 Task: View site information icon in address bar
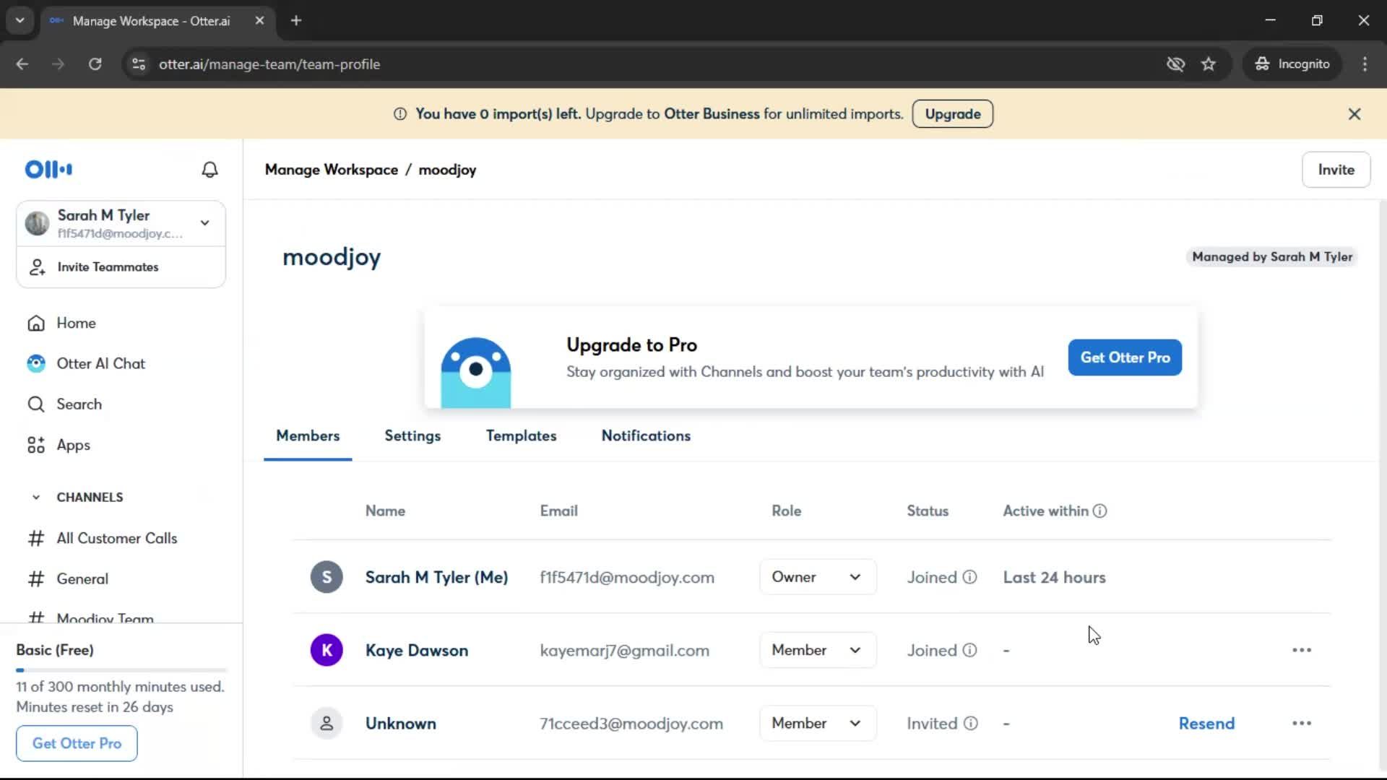click(139, 64)
